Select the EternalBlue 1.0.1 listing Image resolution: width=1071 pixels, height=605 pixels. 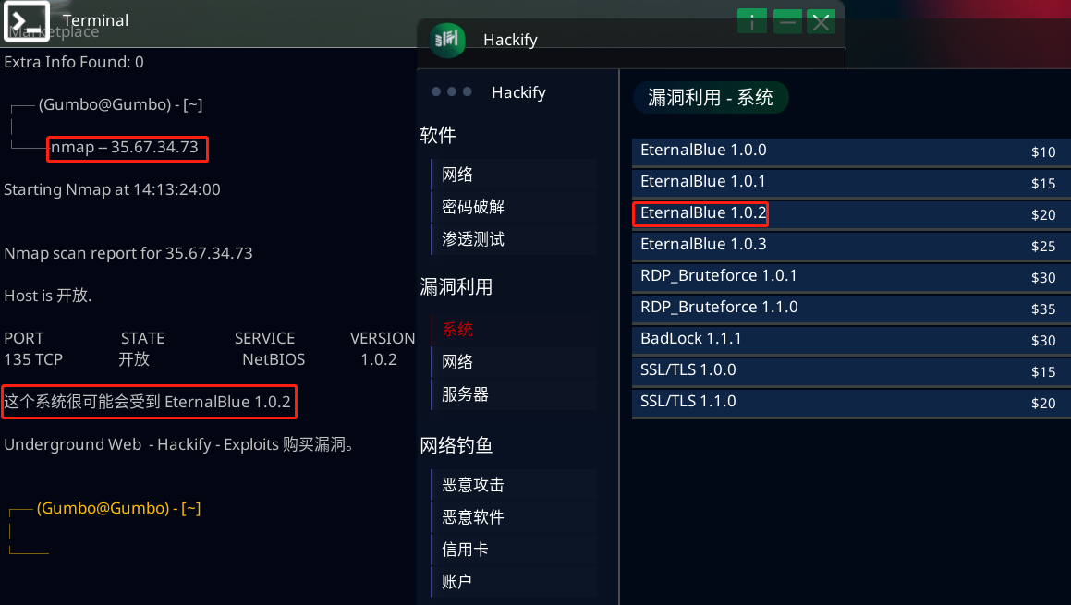tap(851, 183)
